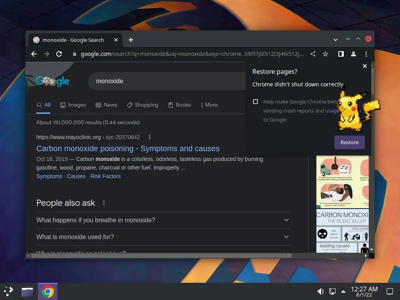Click the vertical scrollbar down arrow
This screenshot has height=300, width=400.
[x=372, y=250]
